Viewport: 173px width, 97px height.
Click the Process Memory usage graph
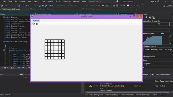(x=157, y=40)
